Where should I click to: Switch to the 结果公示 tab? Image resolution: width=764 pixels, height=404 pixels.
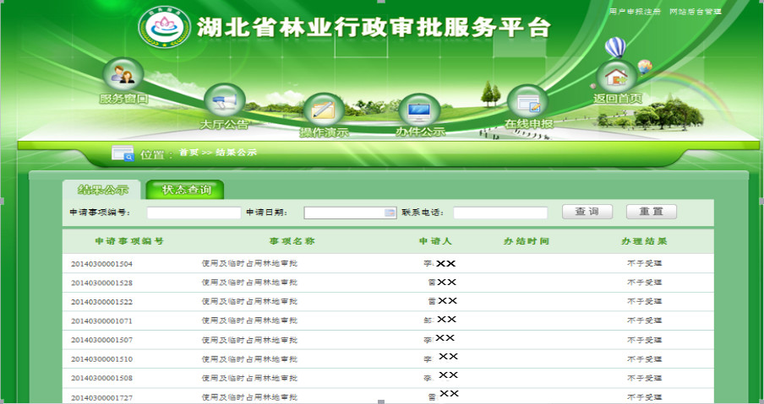click(103, 189)
